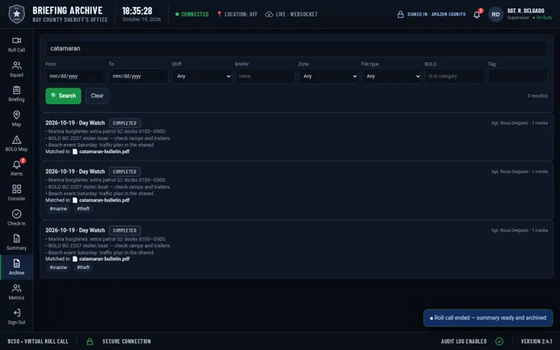Click the cloud Live Websocket icon
560x350 pixels.
click(x=269, y=14)
